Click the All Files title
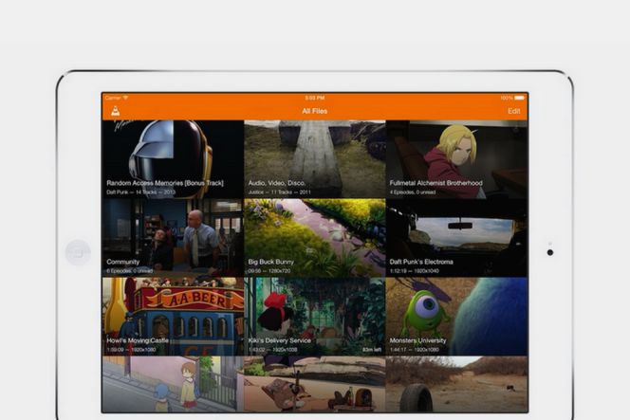Image resolution: width=630 pixels, height=420 pixels. pyautogui.click(x=315, y=111)
